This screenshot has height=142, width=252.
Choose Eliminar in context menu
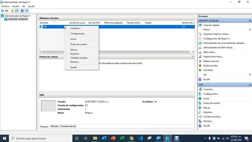click(x=82, y=62)
